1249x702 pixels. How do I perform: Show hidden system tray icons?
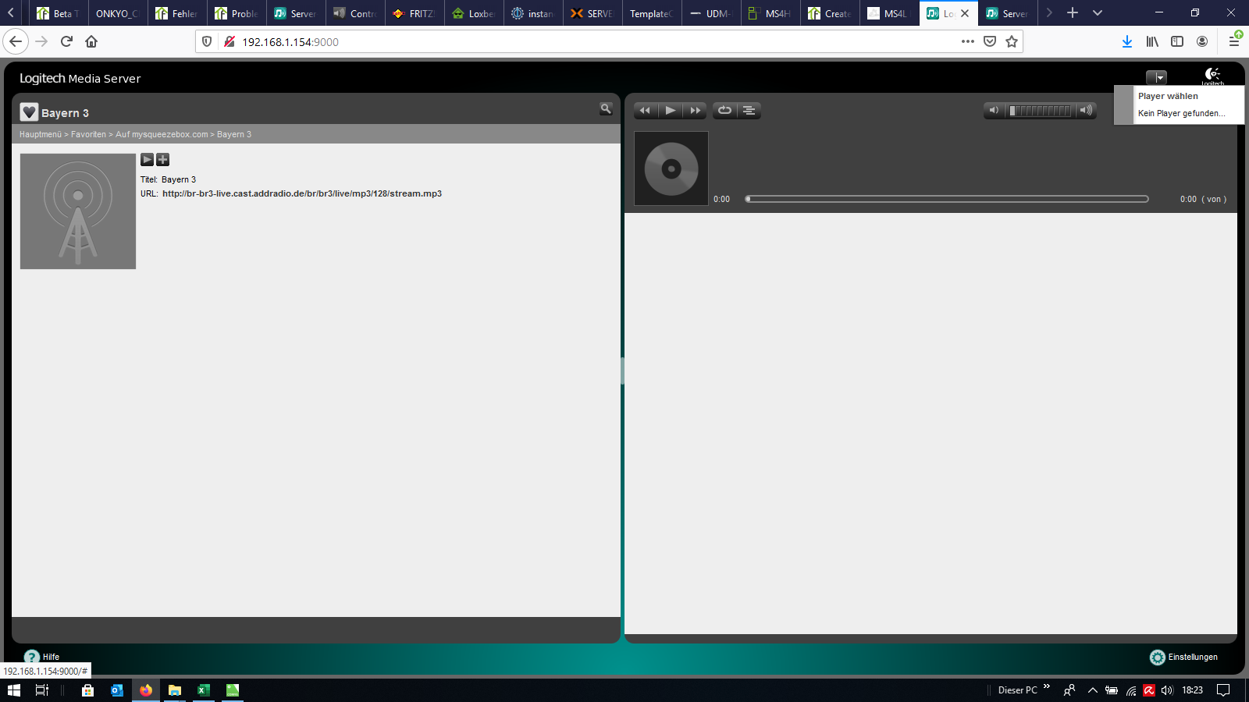pyautogui.click(x=1093, y=690)
